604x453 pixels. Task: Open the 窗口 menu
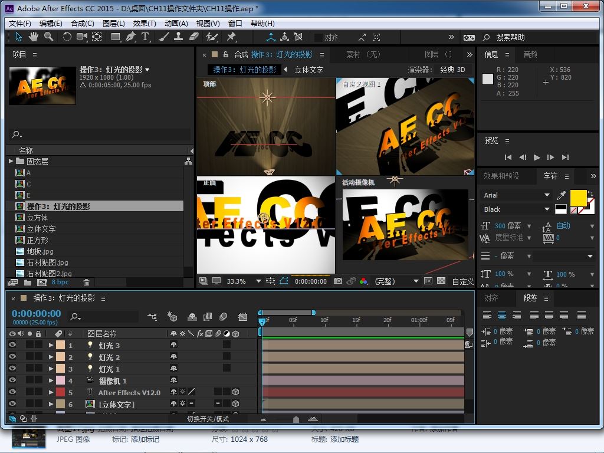[235, 24]
